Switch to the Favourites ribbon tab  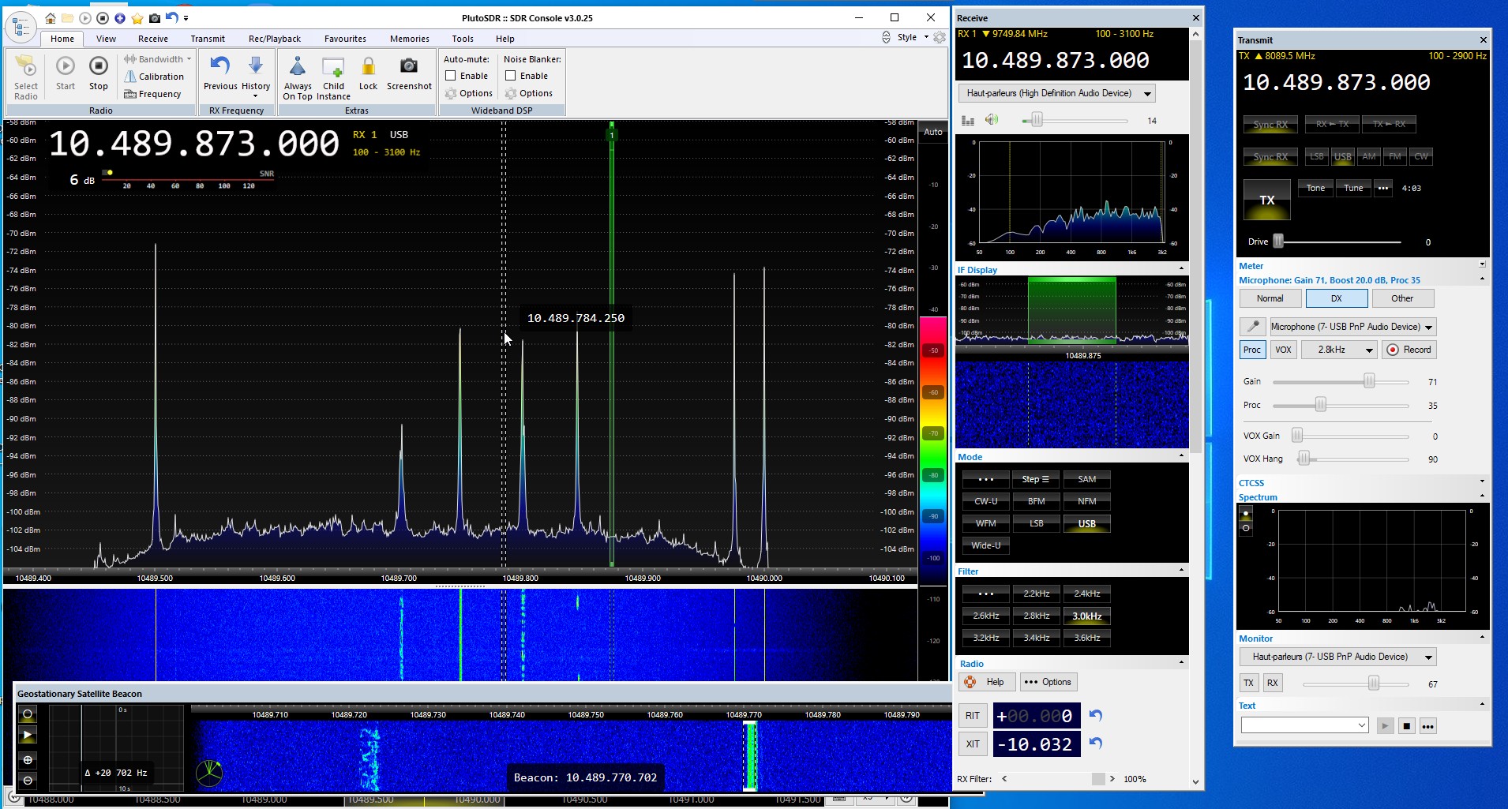[345, 39]
